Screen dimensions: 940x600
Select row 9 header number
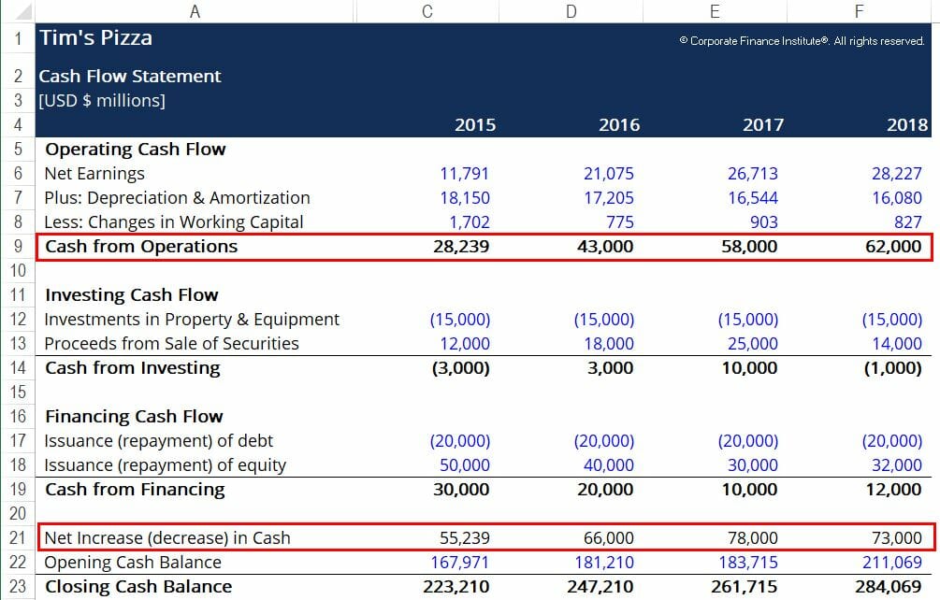17,246
